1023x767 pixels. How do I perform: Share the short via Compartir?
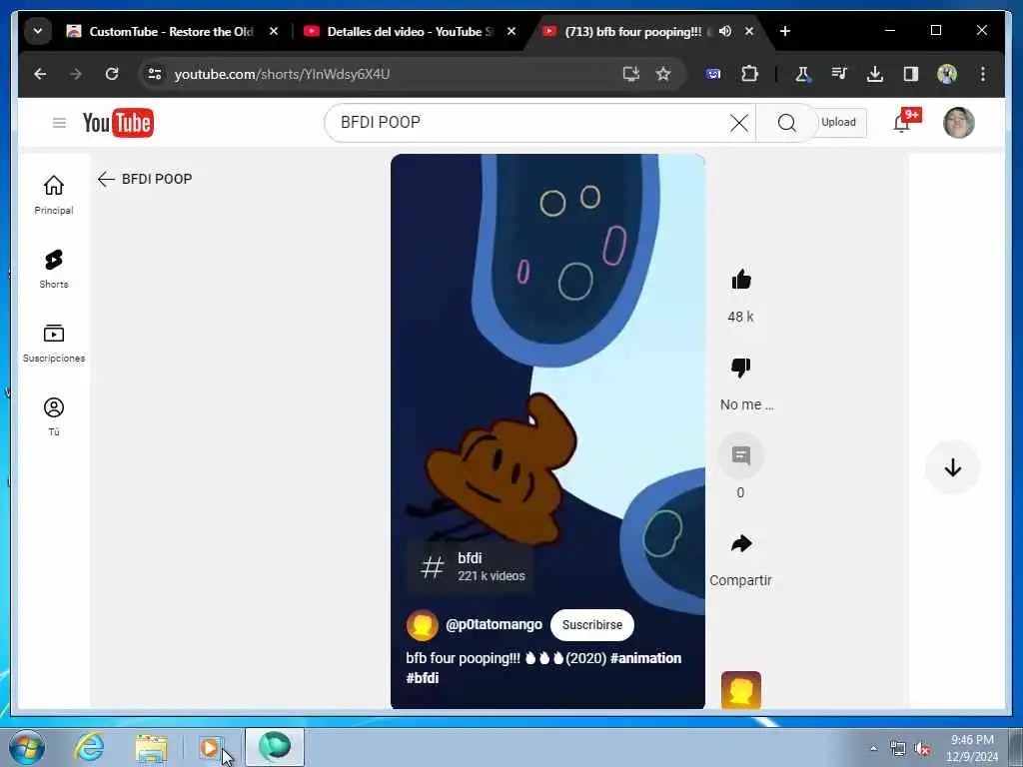(x=741, y=544)
